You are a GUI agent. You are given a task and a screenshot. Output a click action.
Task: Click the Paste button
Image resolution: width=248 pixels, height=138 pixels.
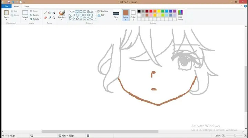(x=6, y=14)
